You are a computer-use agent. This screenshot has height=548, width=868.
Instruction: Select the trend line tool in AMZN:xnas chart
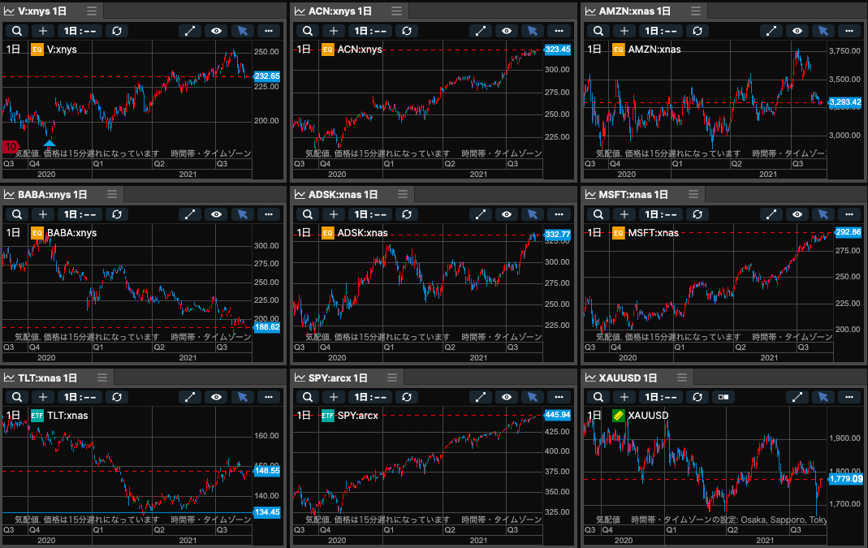(771, 31)
